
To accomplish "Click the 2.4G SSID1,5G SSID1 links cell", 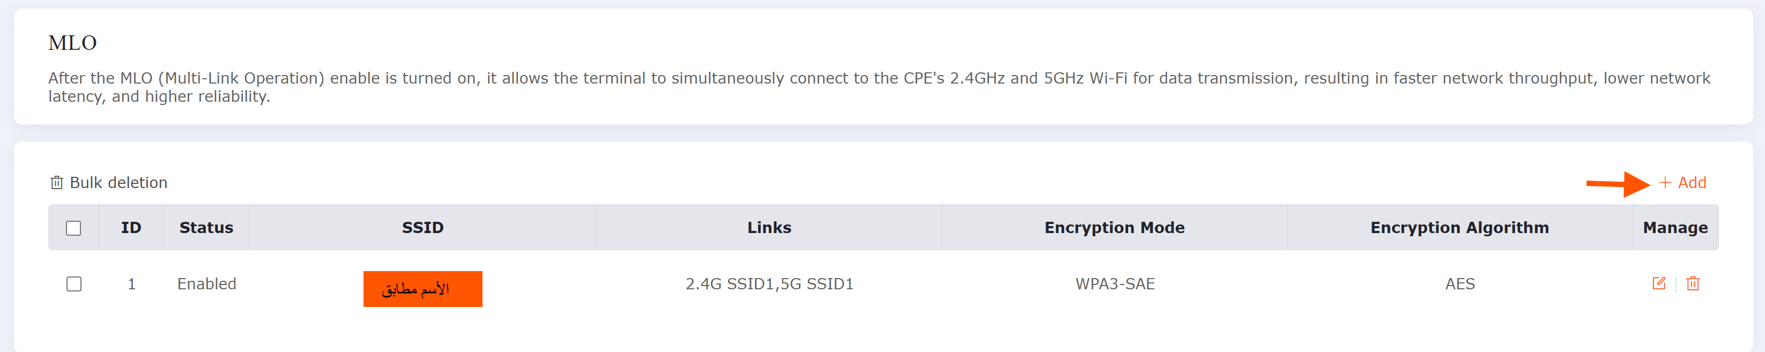I will click(x=769, y=284).
